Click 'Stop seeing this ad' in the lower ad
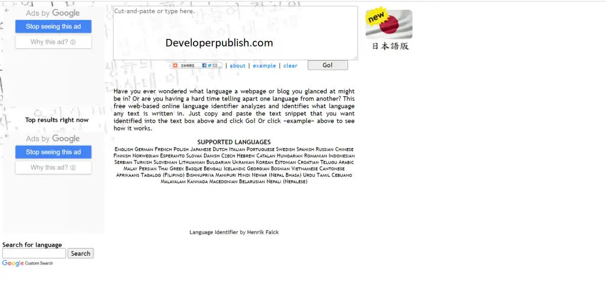Image resolution: width=606 pixels, height=284 pixels. point(53,152)
